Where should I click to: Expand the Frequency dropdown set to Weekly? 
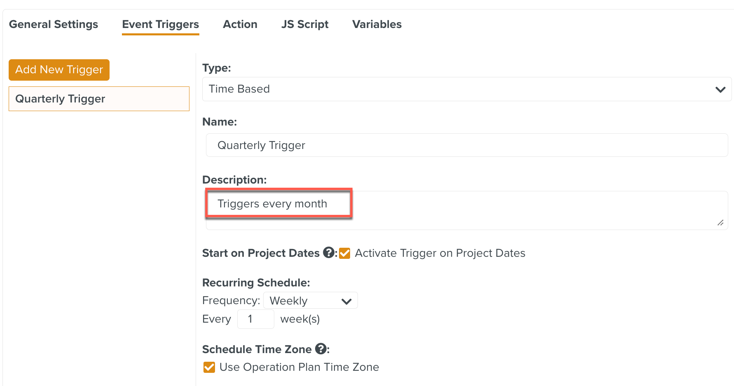[310, 301]
